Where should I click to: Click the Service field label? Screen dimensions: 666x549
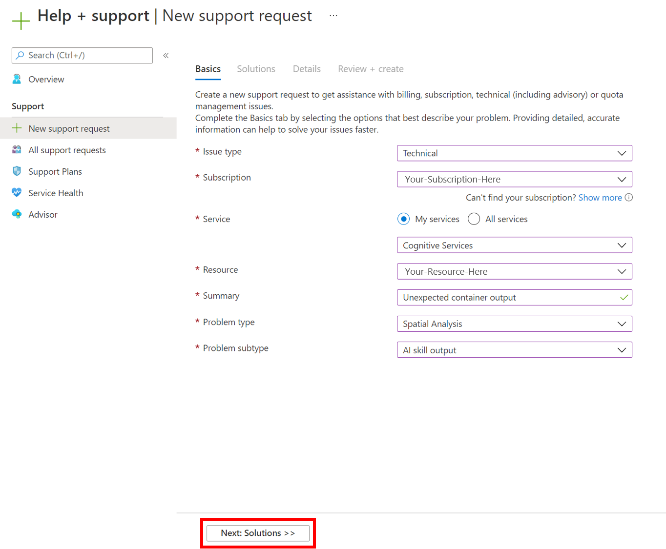tap(217, 219)
